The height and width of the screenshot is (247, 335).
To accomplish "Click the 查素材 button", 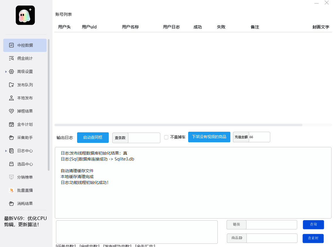I will 313,238.
